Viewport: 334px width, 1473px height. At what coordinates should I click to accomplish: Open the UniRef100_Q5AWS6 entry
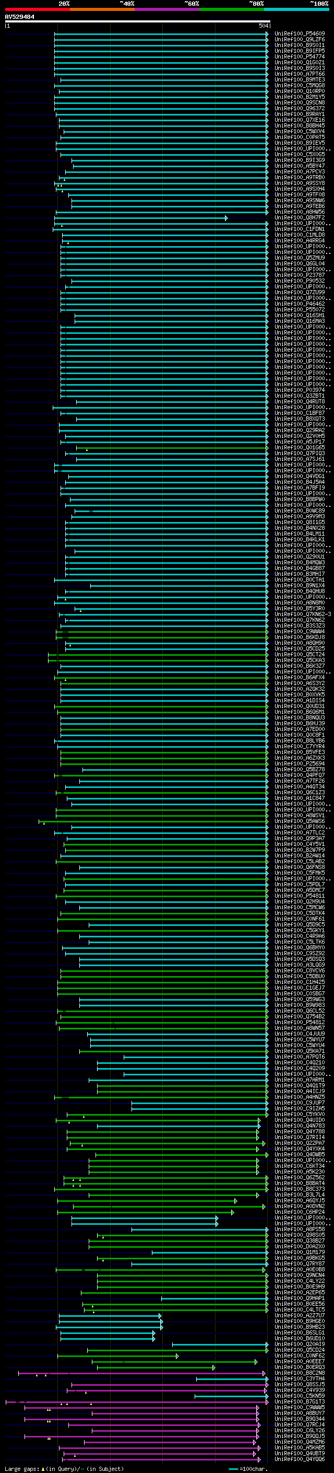(x=299, y=821)
